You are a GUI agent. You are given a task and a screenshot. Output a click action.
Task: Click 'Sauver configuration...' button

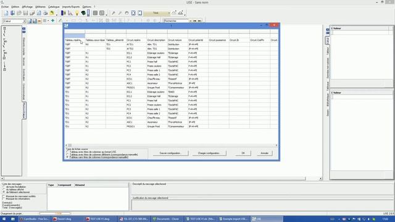[x=170, y=153]
